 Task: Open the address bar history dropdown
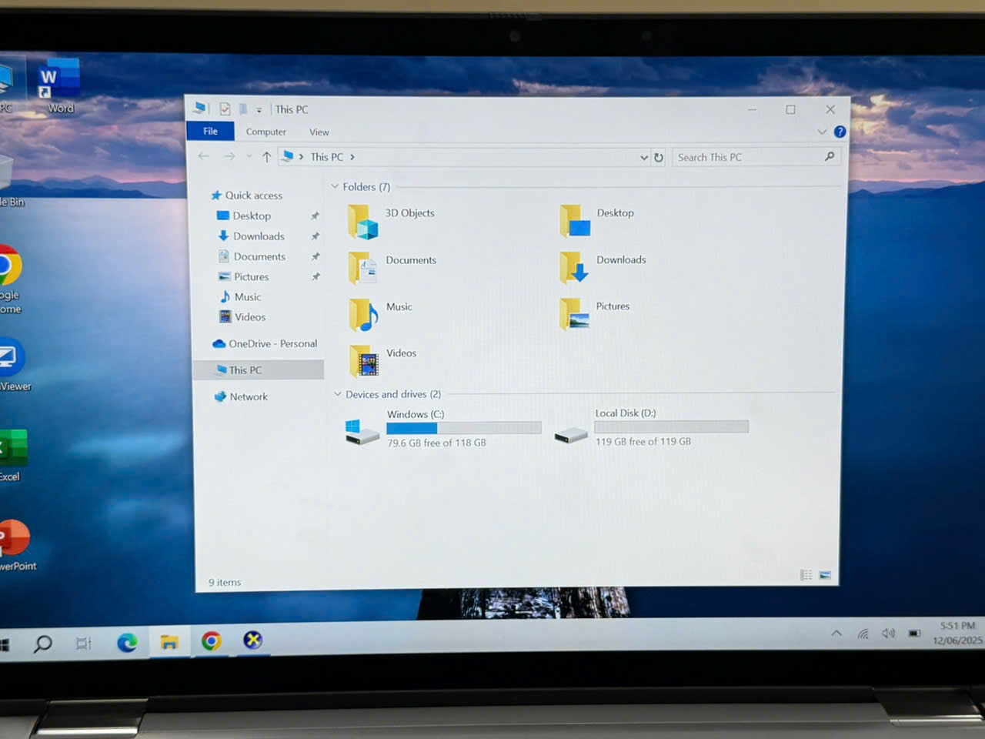pyautogui.click(x=644, y=157)
